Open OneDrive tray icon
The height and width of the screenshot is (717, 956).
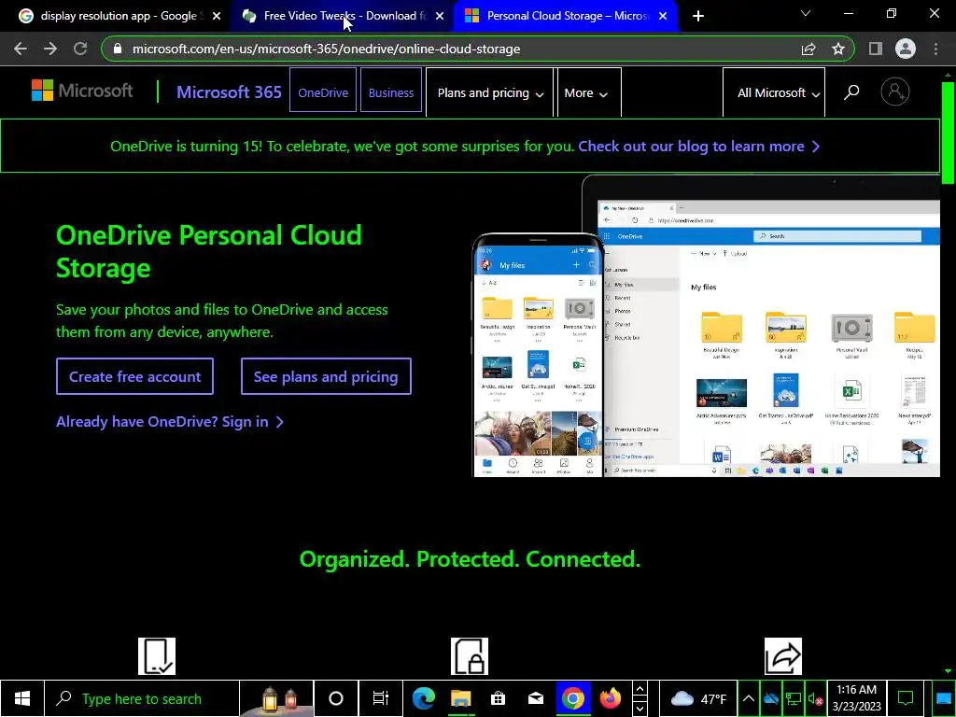coord(771,698)
